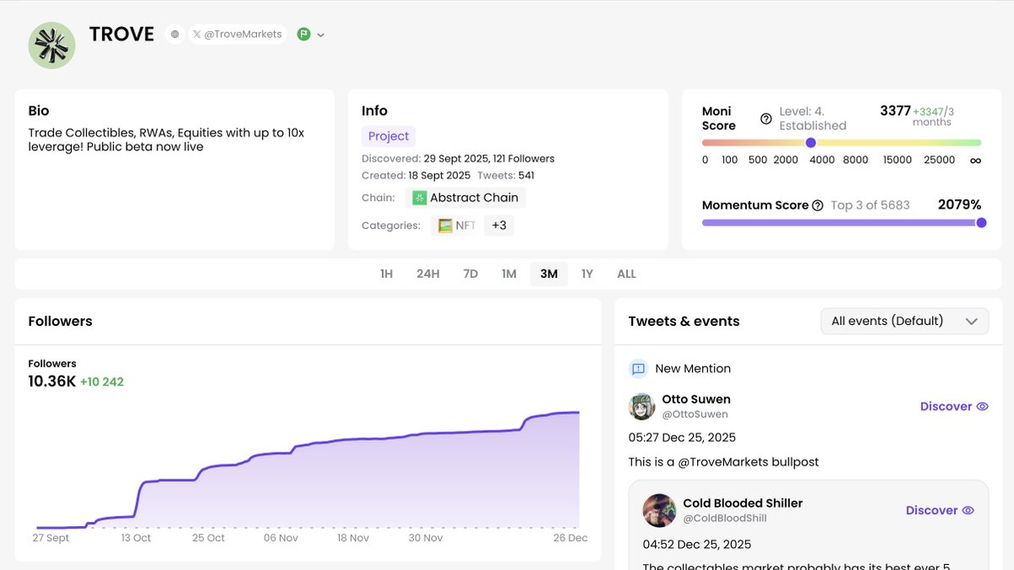This screenshot has height=570, width=1014.
Task: Click the 04:52 Dec 25, 2025 timestamp
Action: 697,544
